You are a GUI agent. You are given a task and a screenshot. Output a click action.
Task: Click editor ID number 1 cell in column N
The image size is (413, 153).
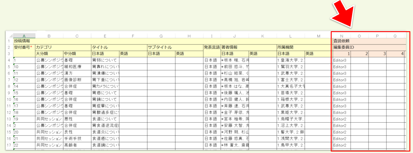341,54
